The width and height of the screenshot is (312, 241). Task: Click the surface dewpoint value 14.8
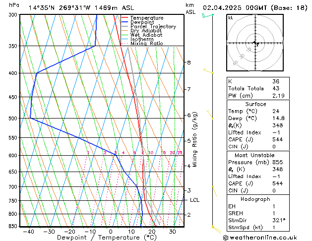point(278,119)
